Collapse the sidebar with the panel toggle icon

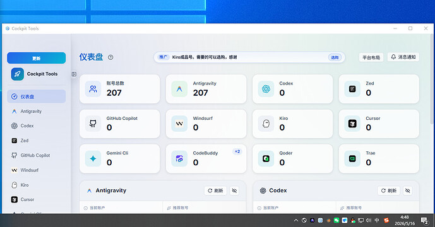tap(74, 74)
